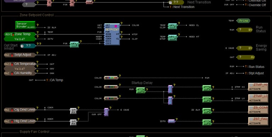The height and width of the screenshot is (137, 272).
Task: Select the if< comparator feeding NEED HT
Action: [172, 38]
